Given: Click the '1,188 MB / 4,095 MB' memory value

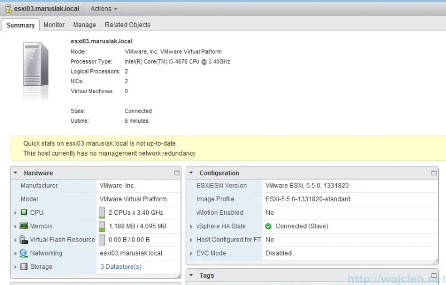Looking at the screenshot, I should [137, 226].
